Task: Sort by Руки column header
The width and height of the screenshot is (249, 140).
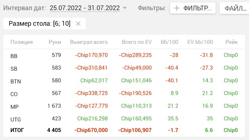Action: (x=55, y=42)
